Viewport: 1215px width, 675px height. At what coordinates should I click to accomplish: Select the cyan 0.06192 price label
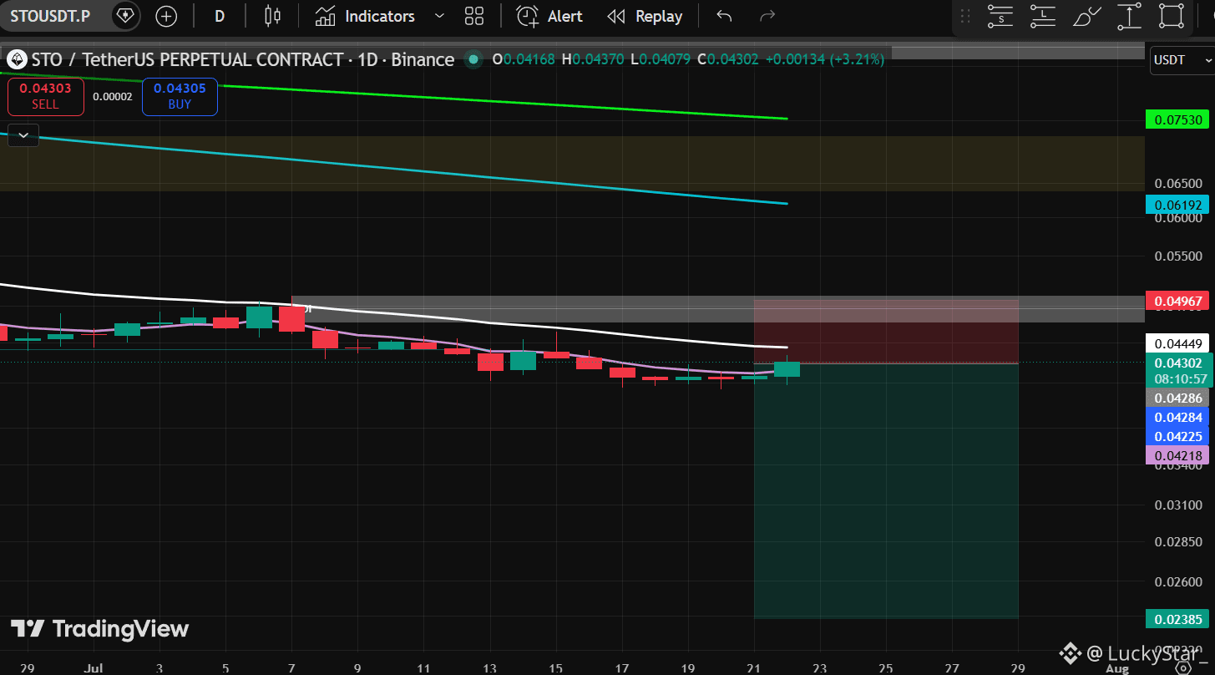click(x=1178, y=204)
